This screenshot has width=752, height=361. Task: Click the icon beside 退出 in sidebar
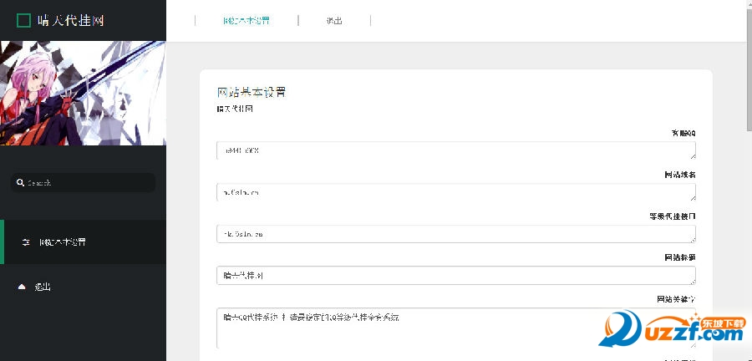22,287
